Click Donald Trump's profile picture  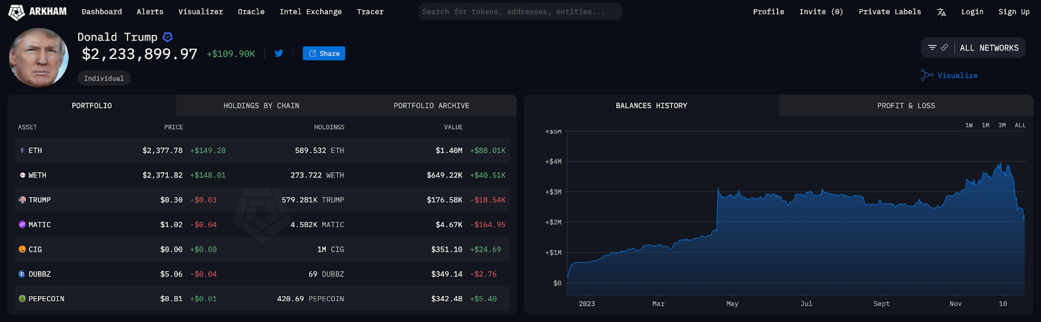[38, 58]
